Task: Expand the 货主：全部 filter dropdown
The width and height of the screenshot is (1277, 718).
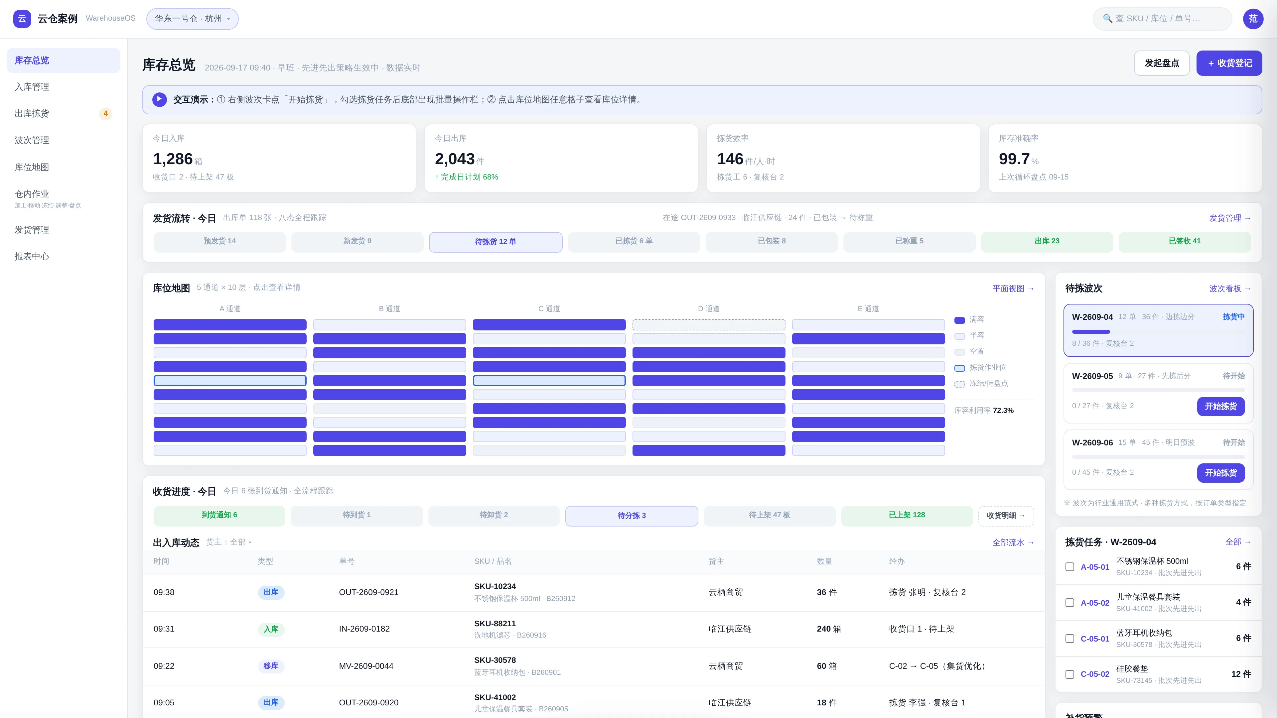Action: 229,542
